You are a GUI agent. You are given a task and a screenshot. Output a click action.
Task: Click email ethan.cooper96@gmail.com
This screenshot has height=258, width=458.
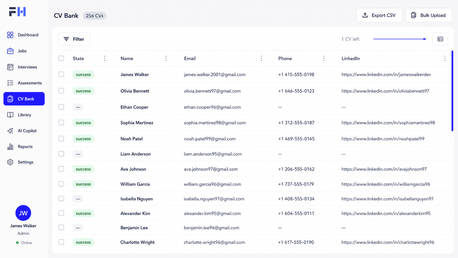212,107
